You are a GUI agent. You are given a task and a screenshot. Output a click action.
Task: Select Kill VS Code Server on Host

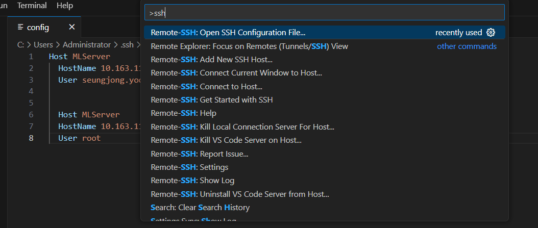[324, 140]
